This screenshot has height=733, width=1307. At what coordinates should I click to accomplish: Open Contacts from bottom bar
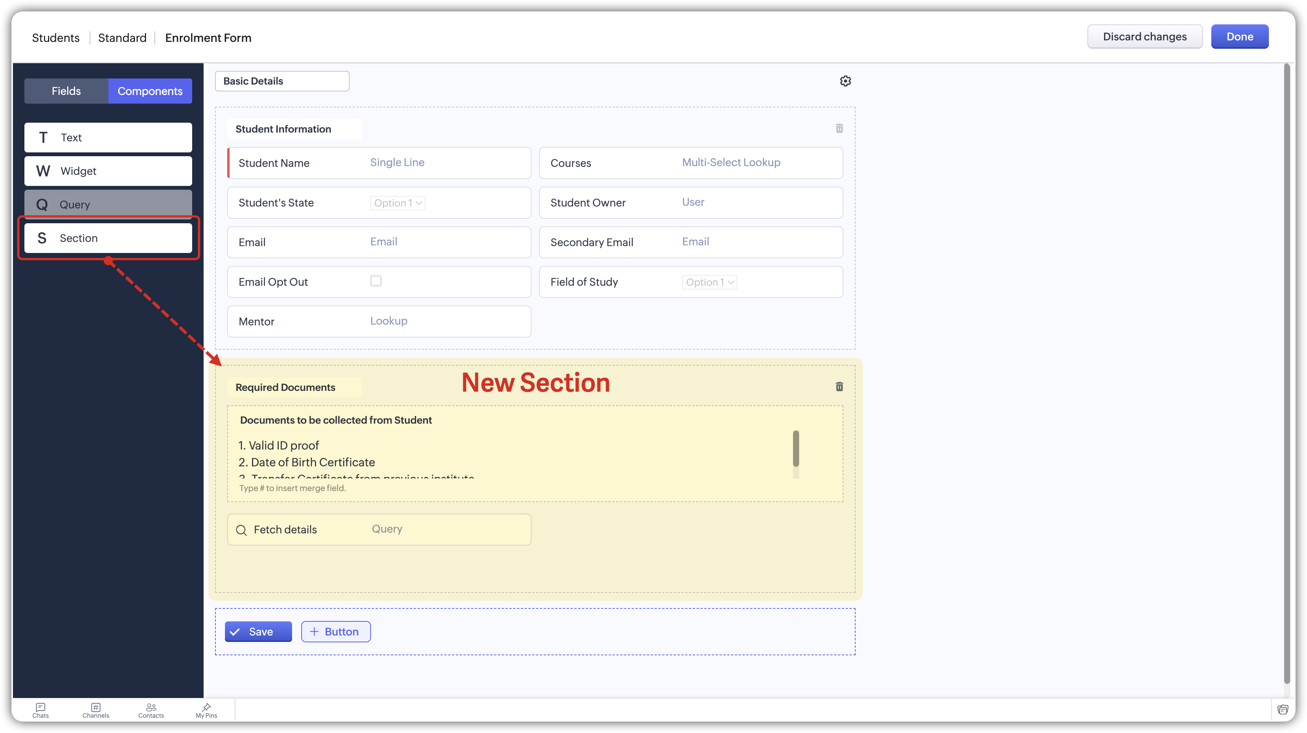(151, 710)
